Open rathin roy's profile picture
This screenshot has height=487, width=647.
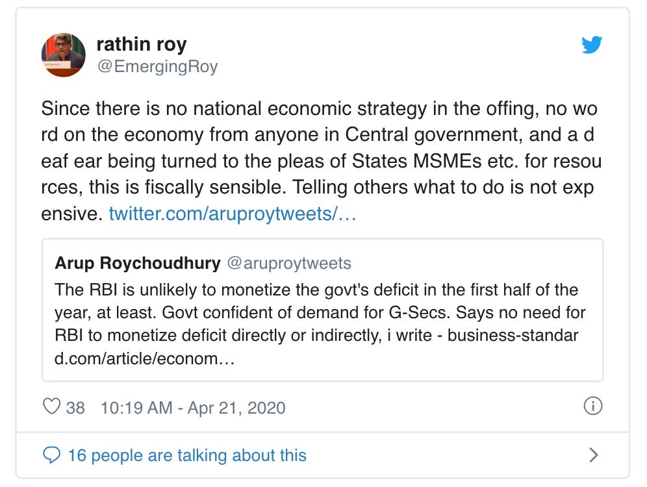tap(64, 55)
